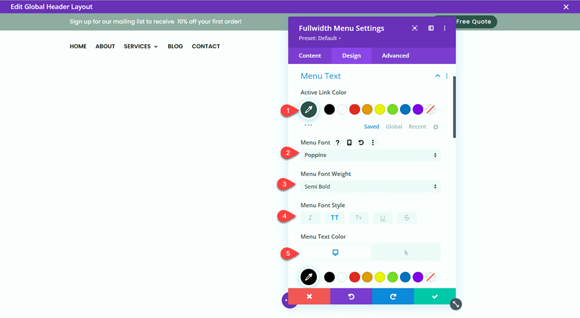Open the settings panel three-dot menu

point(445,28)
